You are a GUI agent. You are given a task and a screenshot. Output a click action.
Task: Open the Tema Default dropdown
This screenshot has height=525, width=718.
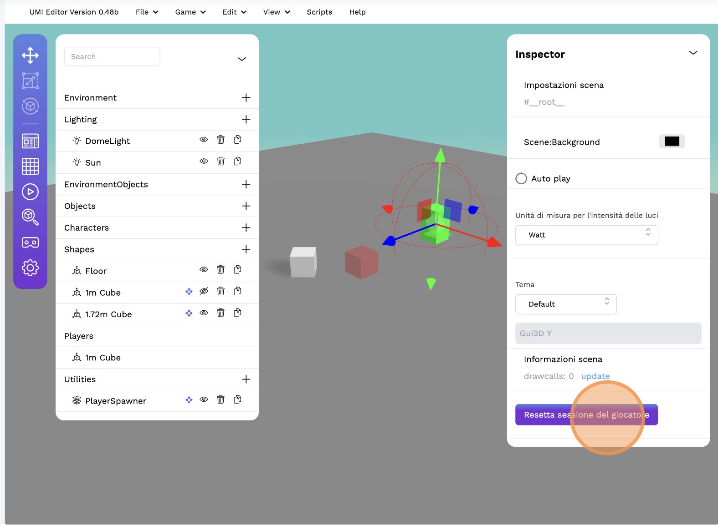coord(566,304)
